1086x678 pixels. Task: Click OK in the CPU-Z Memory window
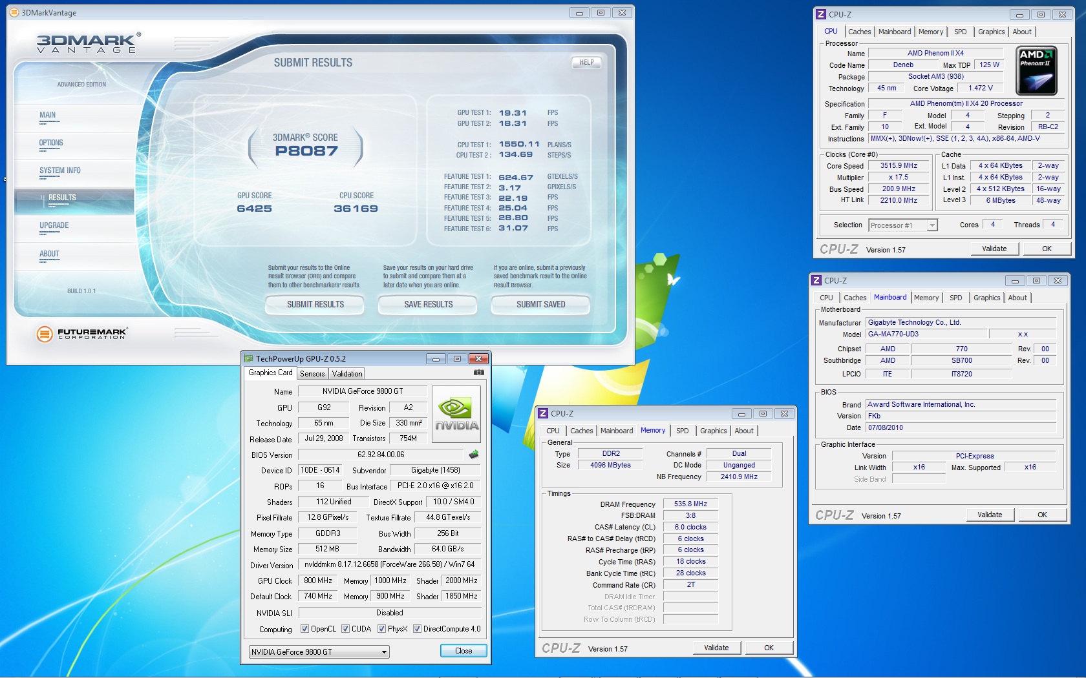pos(769,648)
